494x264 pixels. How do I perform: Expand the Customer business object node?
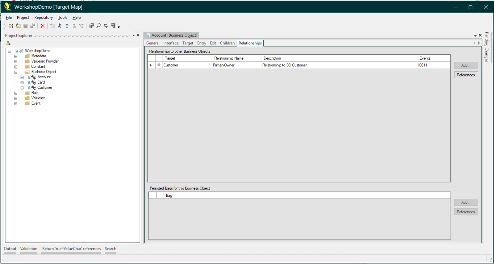pyautogui.click(x=22, y=88)
